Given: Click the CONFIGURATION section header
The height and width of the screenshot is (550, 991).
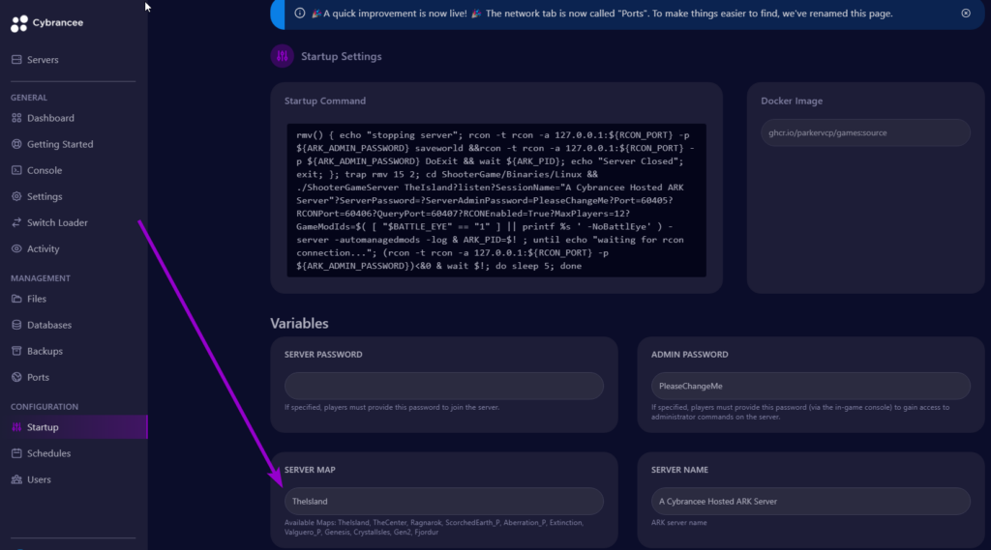Looking at the screenshot, I should click(45, 407).
